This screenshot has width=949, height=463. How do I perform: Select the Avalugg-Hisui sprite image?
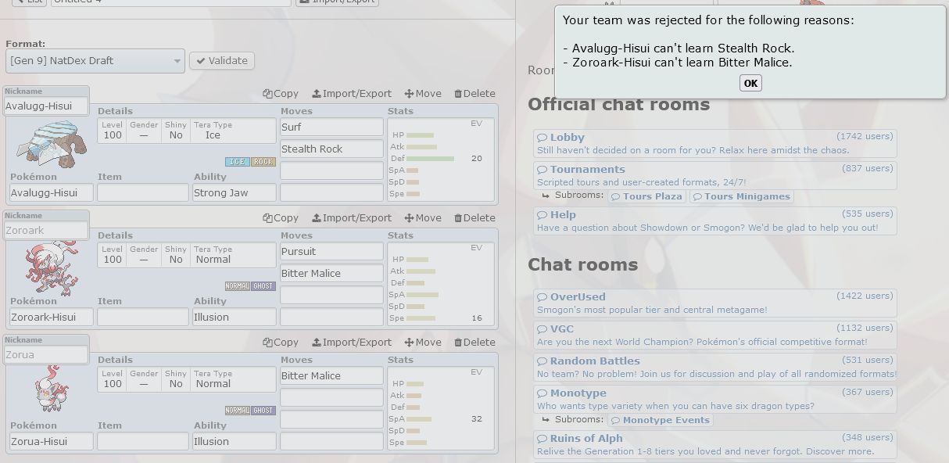(x=52, y=143)
